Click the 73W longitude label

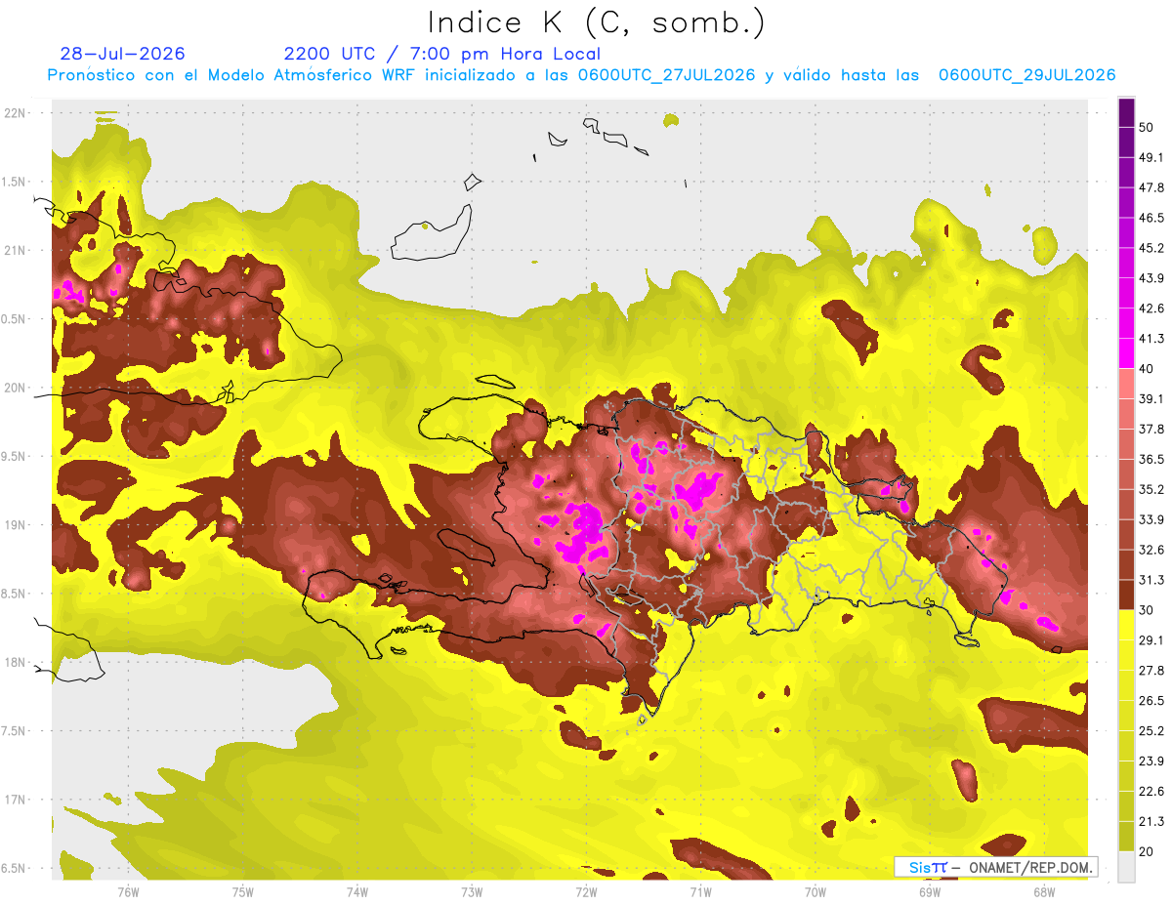pyautogui.click(x=472, y=892)
